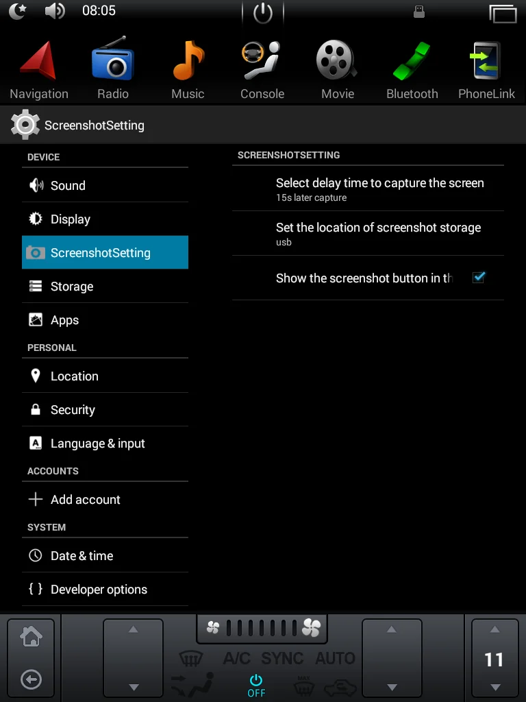The image size is (526, 702).
Task: Open the Console seat icon
Action: 262,60
